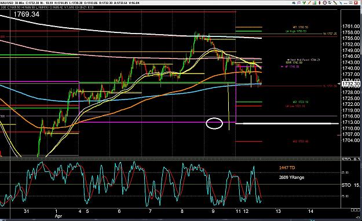Click the circled minus zoom-out icon
362x221 pixels.
324,3
